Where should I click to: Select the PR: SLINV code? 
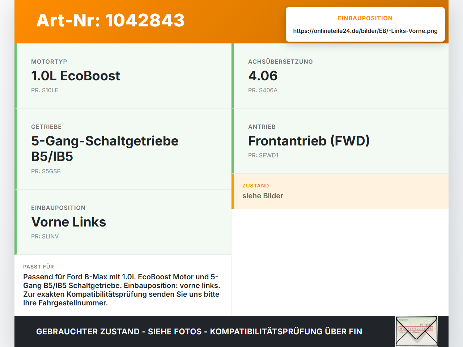point(45,236)
